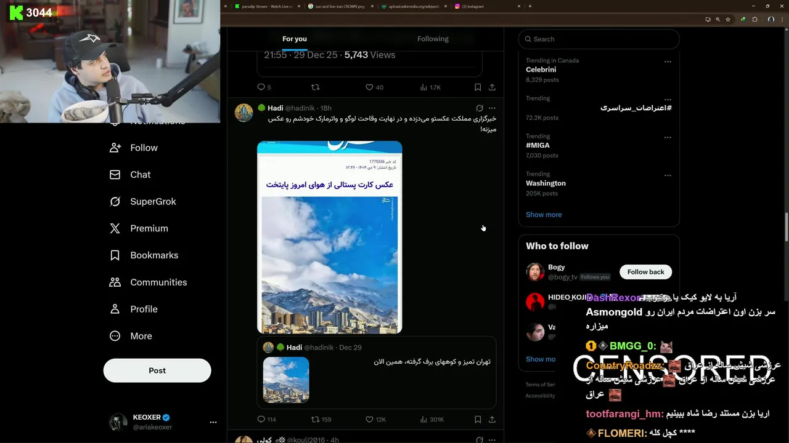The image size is (789, 443).
Task: Open the More options sidebar item
Action: pos(131,336)
